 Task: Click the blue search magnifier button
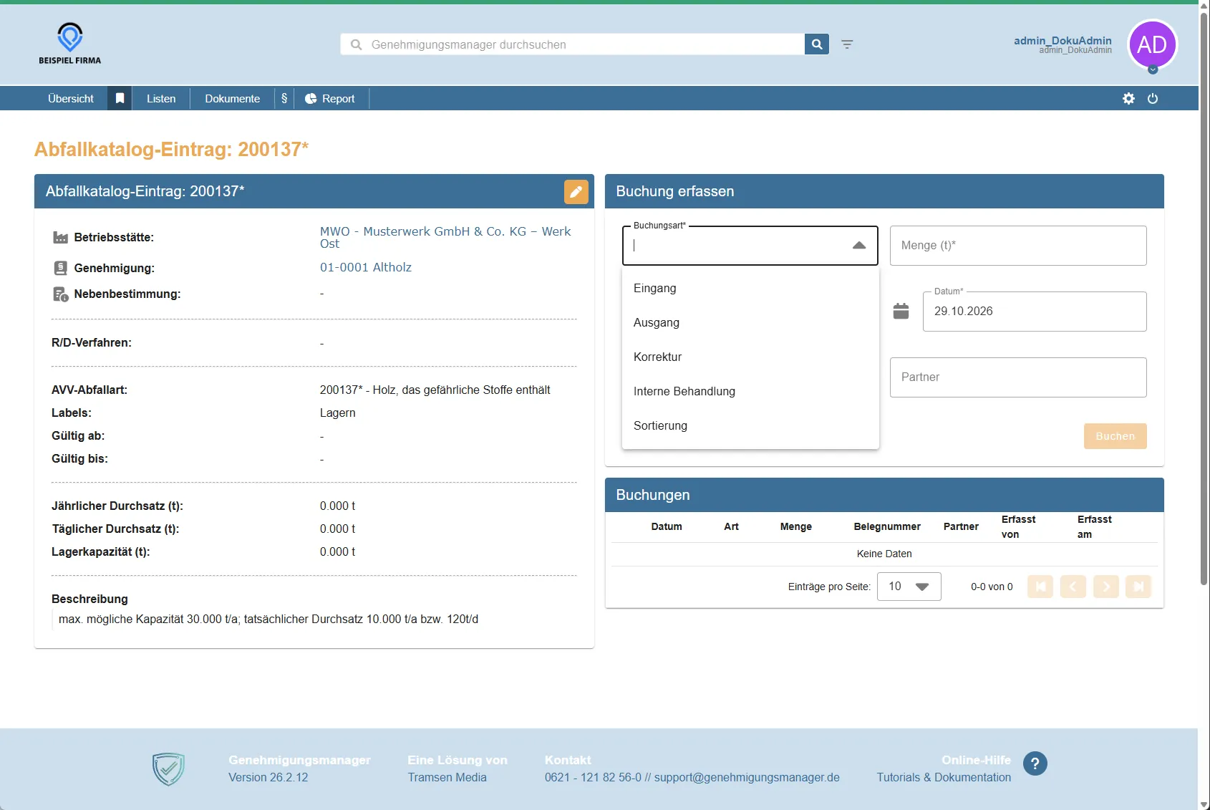[817, 44]
